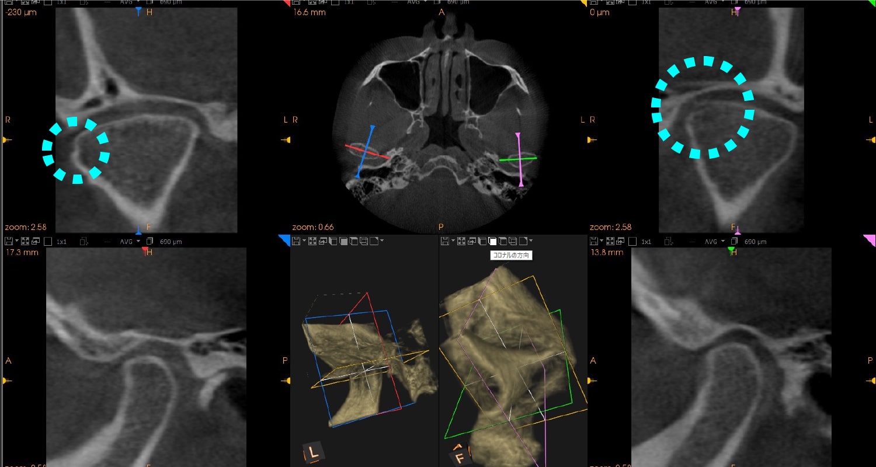Click the pop-out window icon in the 17.3 mm view toolbar
The height and width of the screenshot is (467, 876).
click(36, 242)
